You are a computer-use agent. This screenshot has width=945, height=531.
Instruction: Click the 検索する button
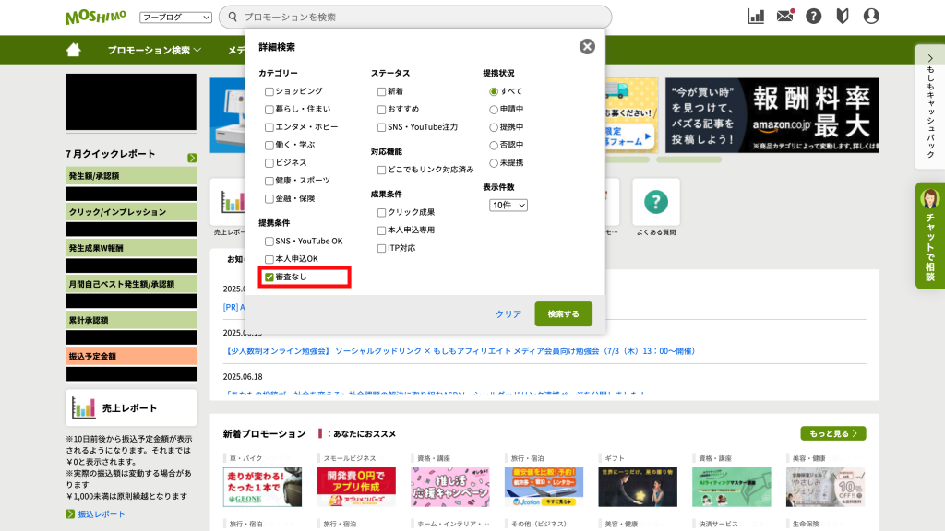click(x=563, y=314)
